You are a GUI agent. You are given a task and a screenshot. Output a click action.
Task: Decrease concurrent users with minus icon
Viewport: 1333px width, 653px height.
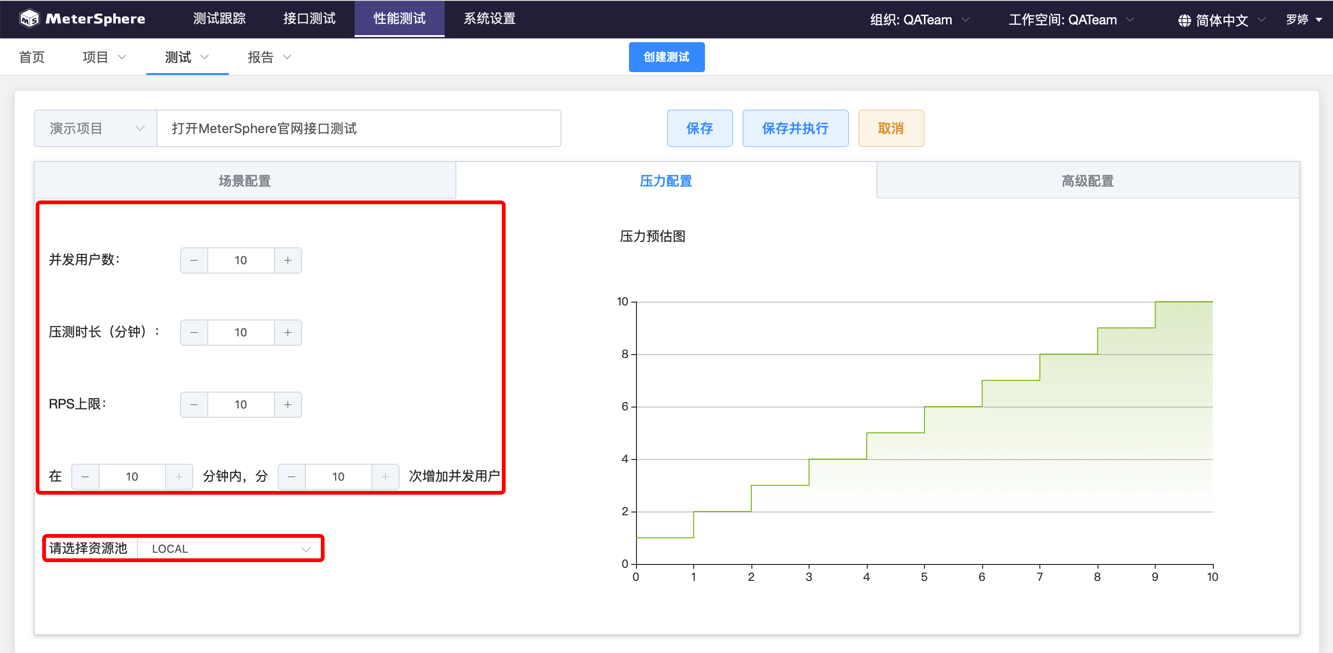tap(194, 260)
